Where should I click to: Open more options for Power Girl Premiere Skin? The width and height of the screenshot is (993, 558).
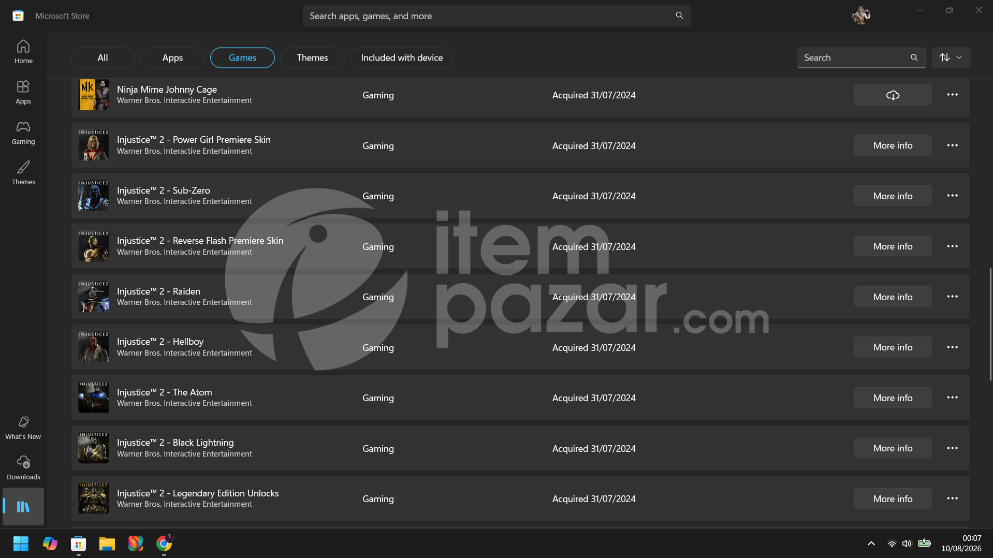(x=952, y=145)
